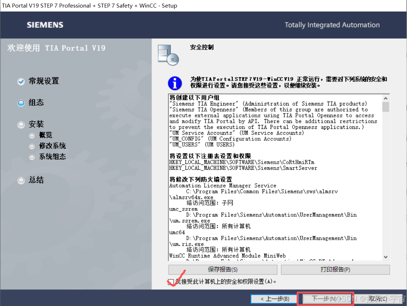This screenshot has height=306, width=407.
Task: Click the 将设置以下注册表设置和权限 heading
Action: click(210, 156)
